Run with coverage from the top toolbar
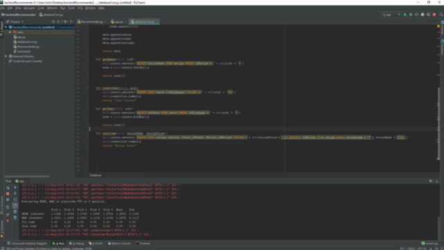 tap(416, 15)
